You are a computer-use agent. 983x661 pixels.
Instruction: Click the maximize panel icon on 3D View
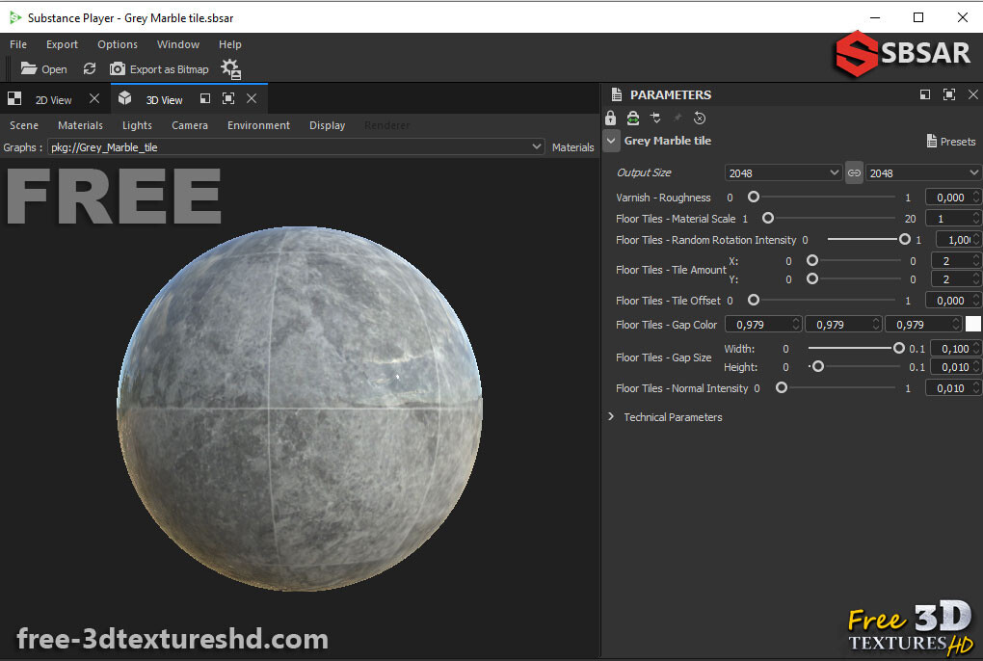(227, 98)
